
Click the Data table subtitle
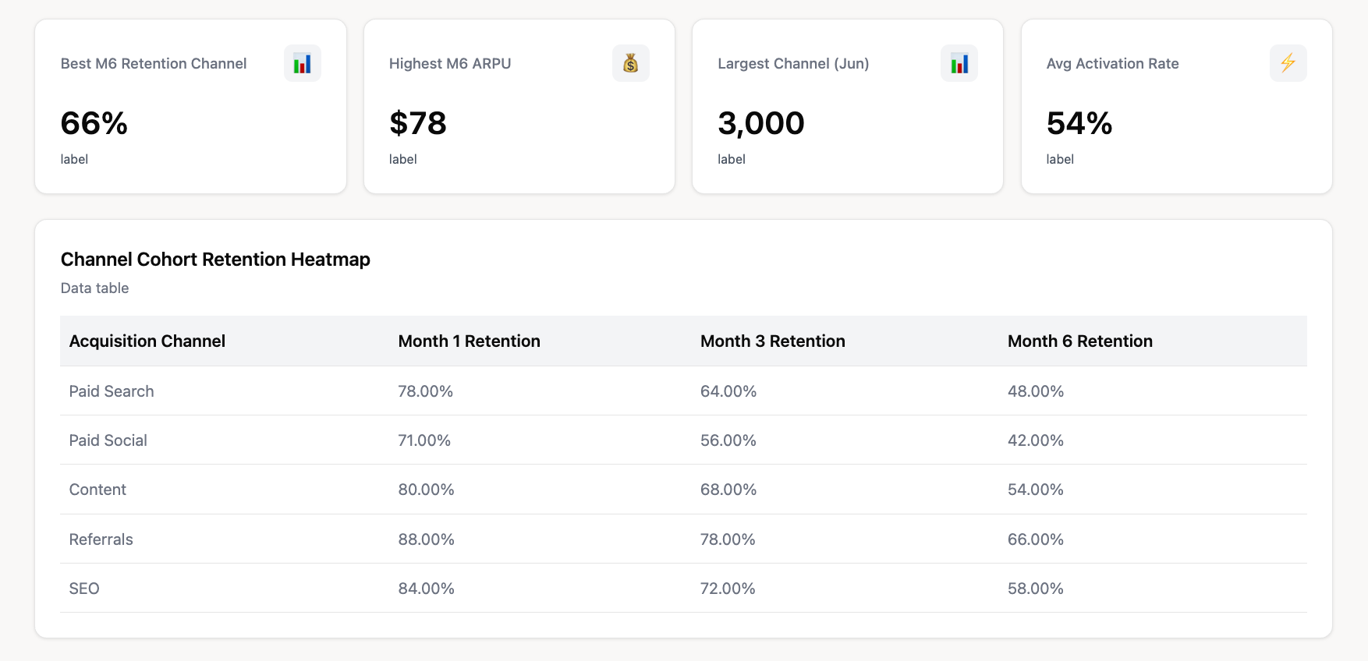coord(94,288)
